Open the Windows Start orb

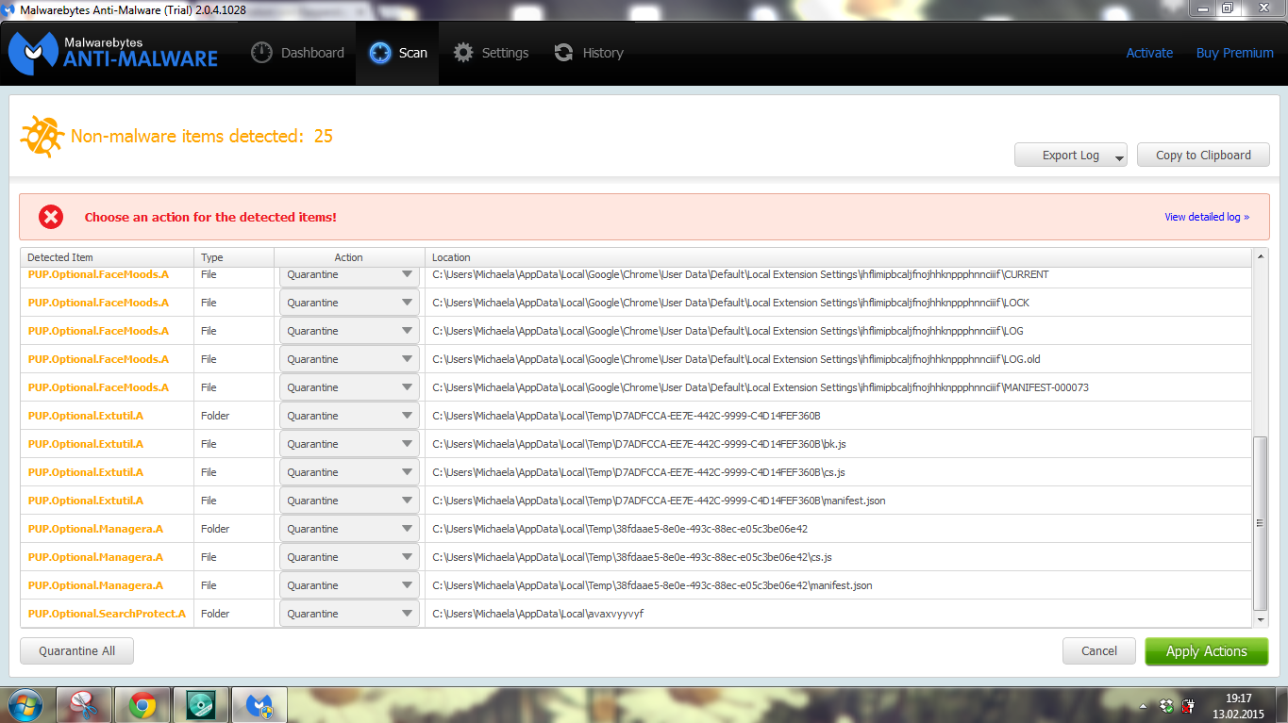25,704
